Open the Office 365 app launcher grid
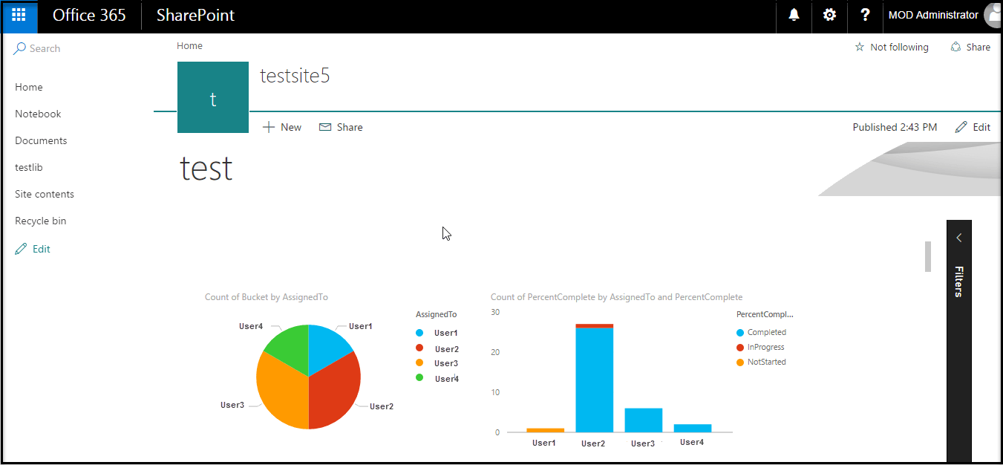Image resolution: width=1003 pixels, height=465 pixels. coord(19,16)
